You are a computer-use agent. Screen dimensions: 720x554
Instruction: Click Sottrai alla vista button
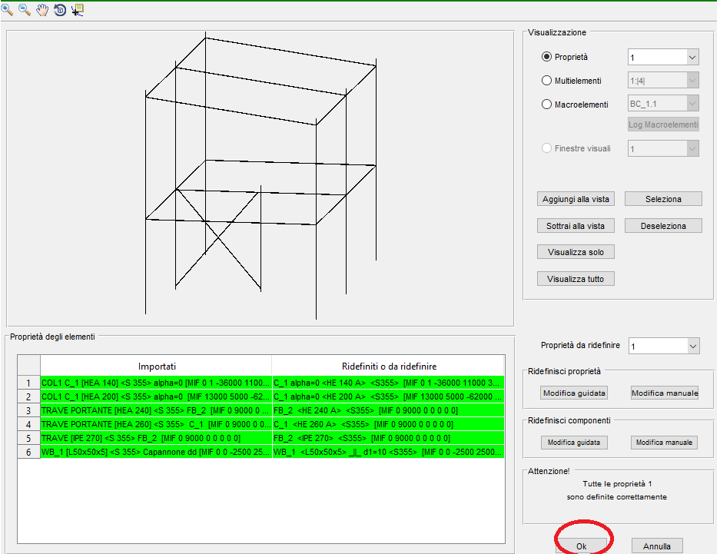(x=576, y=225)
